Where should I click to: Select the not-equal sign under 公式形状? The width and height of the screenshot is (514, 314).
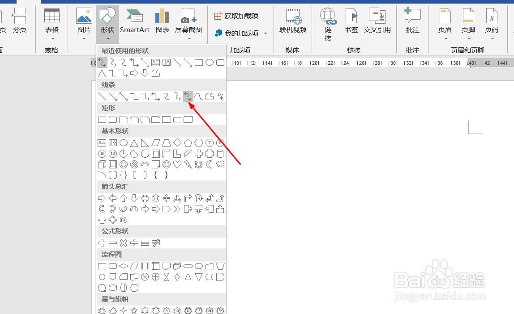[x=156, y=243]
